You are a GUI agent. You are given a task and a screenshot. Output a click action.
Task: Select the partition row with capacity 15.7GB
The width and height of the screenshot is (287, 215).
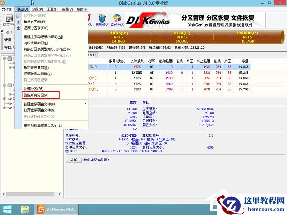(169, 89)
